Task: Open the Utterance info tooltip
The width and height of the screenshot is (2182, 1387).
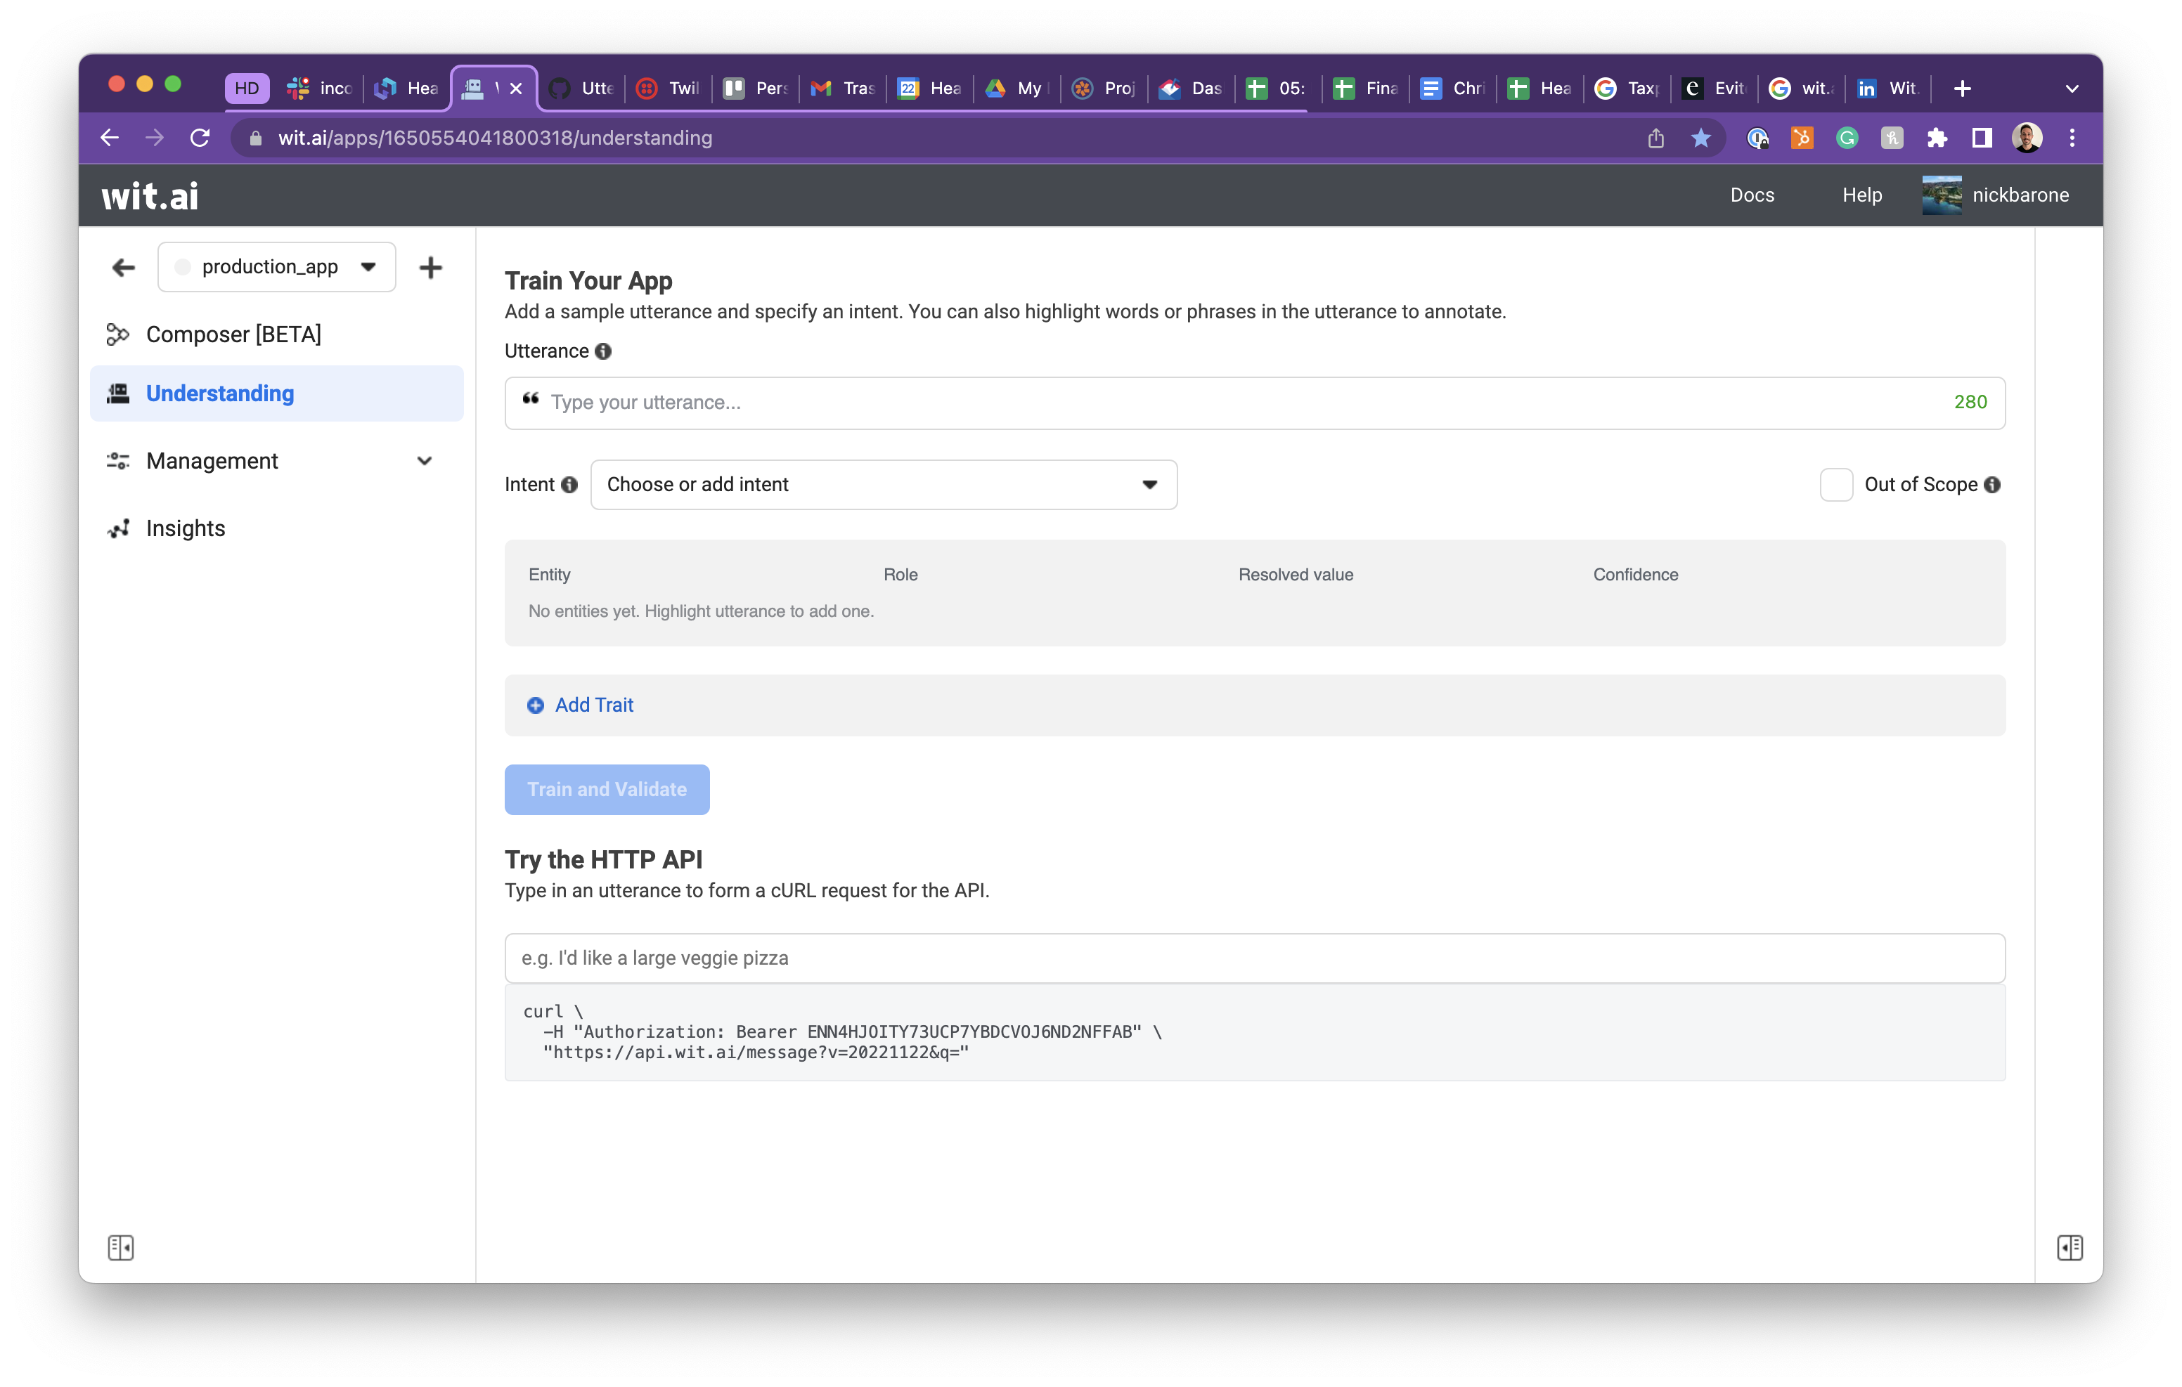Action: 603,351
